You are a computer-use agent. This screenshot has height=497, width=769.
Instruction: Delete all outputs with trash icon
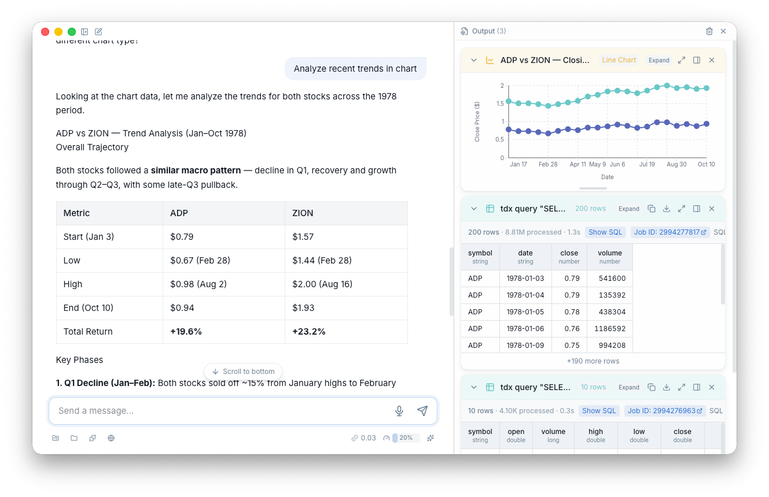click(709, 31)
